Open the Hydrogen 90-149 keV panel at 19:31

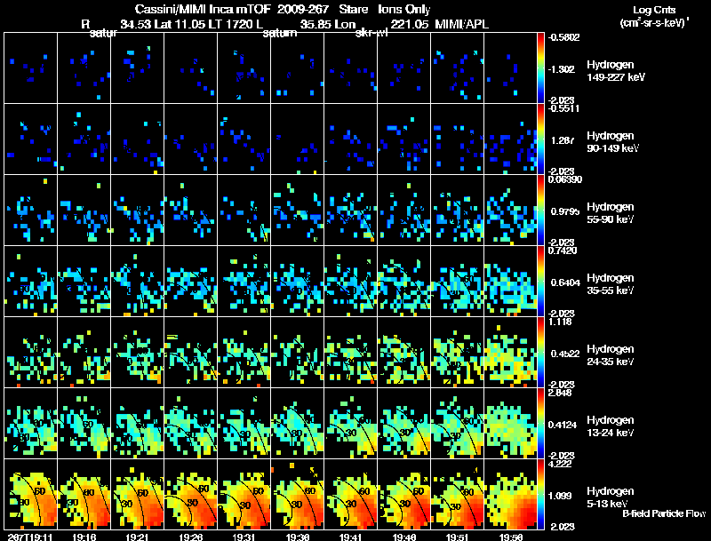coord(244,139)
